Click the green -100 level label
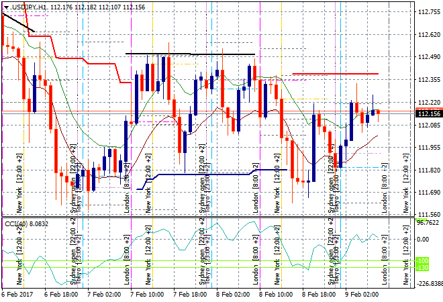This screenshot has height=302, width=443. click(422, 261)
